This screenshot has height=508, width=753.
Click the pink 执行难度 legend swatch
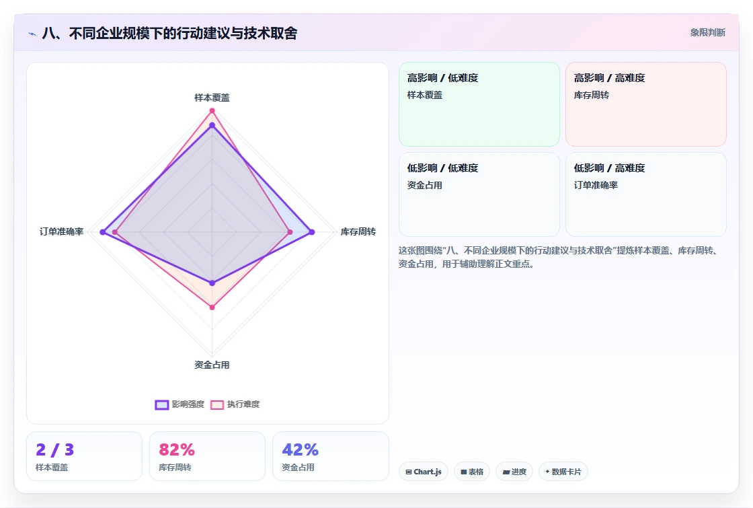point(217,404)
